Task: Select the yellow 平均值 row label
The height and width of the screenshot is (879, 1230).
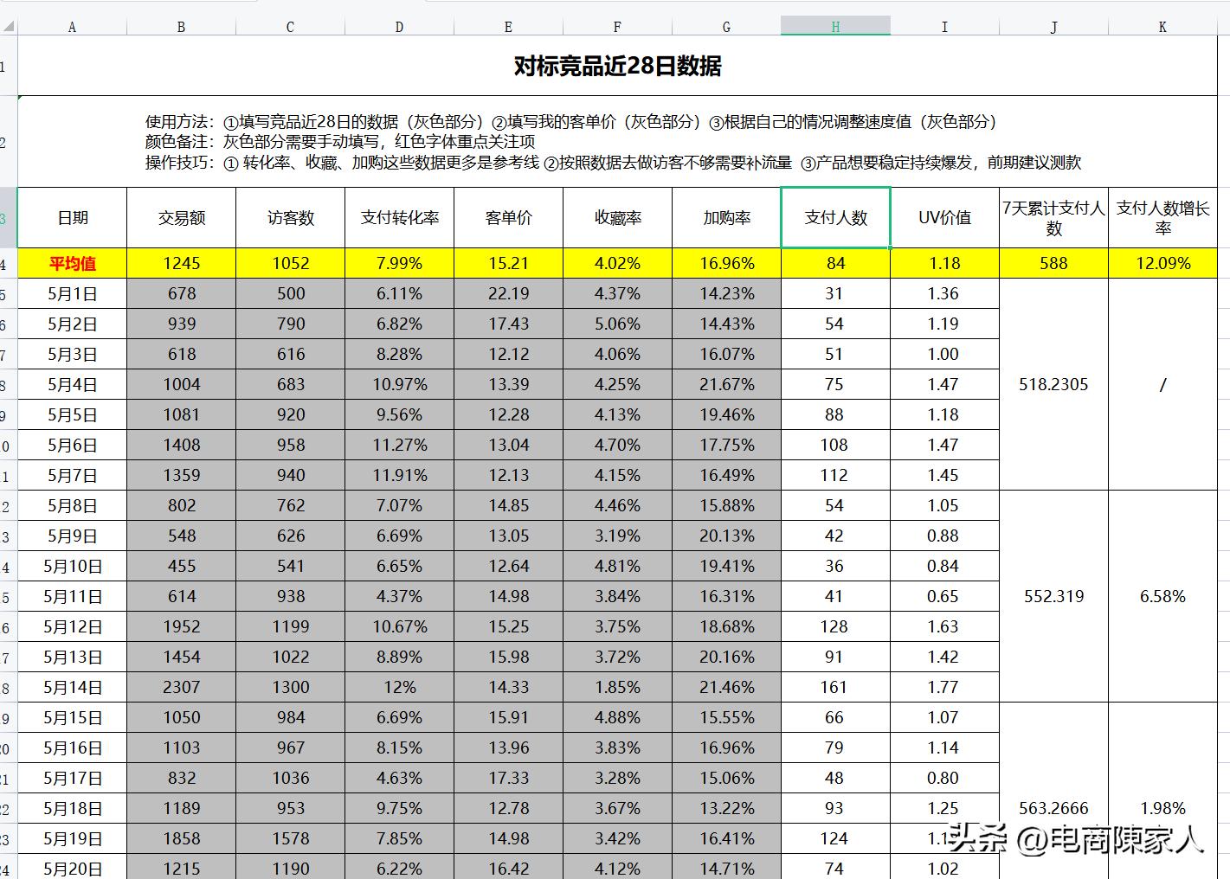Action: point(72,263)
